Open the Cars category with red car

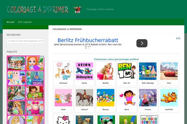[x=169, y=73]
